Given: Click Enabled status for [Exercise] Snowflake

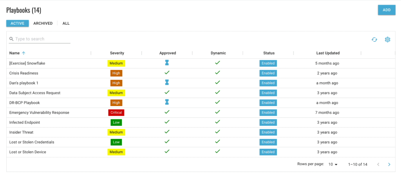Looking at the screenshot, I should [x=268, y=63].
